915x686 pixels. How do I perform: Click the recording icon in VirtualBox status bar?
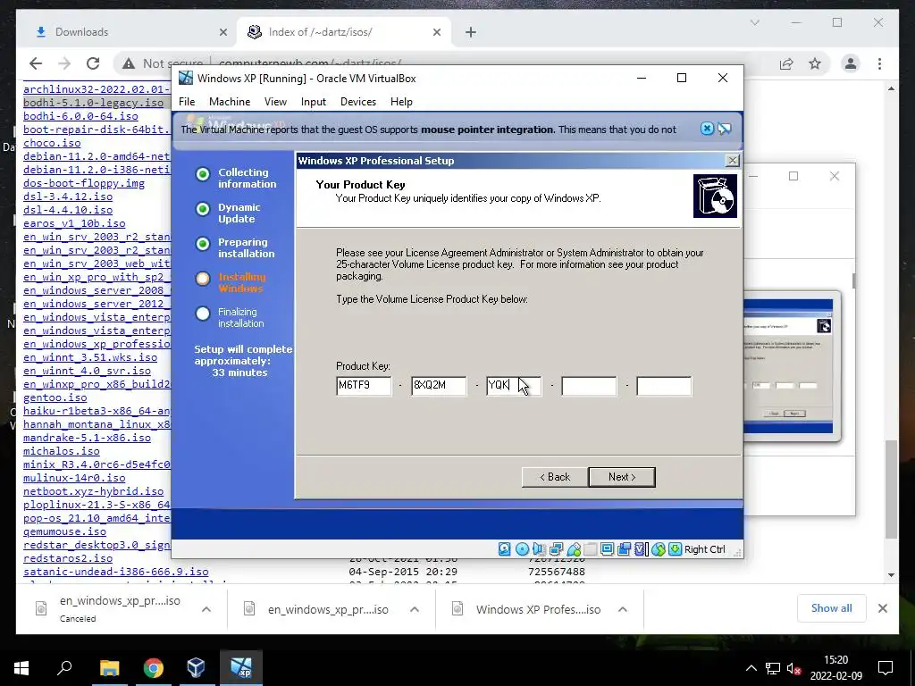tap(625, 549)
